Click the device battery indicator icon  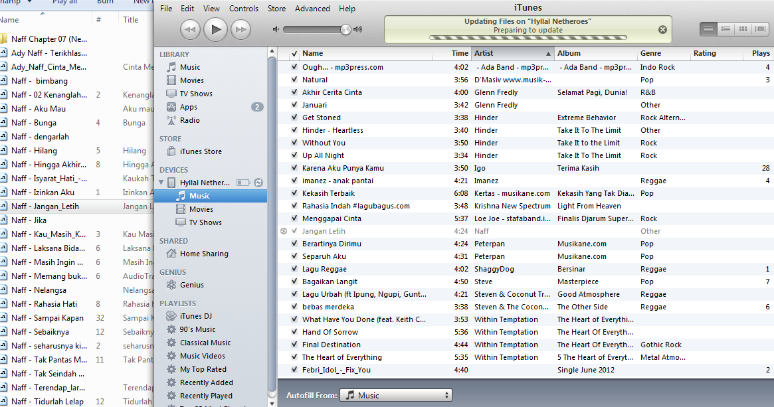click(243, 183)
